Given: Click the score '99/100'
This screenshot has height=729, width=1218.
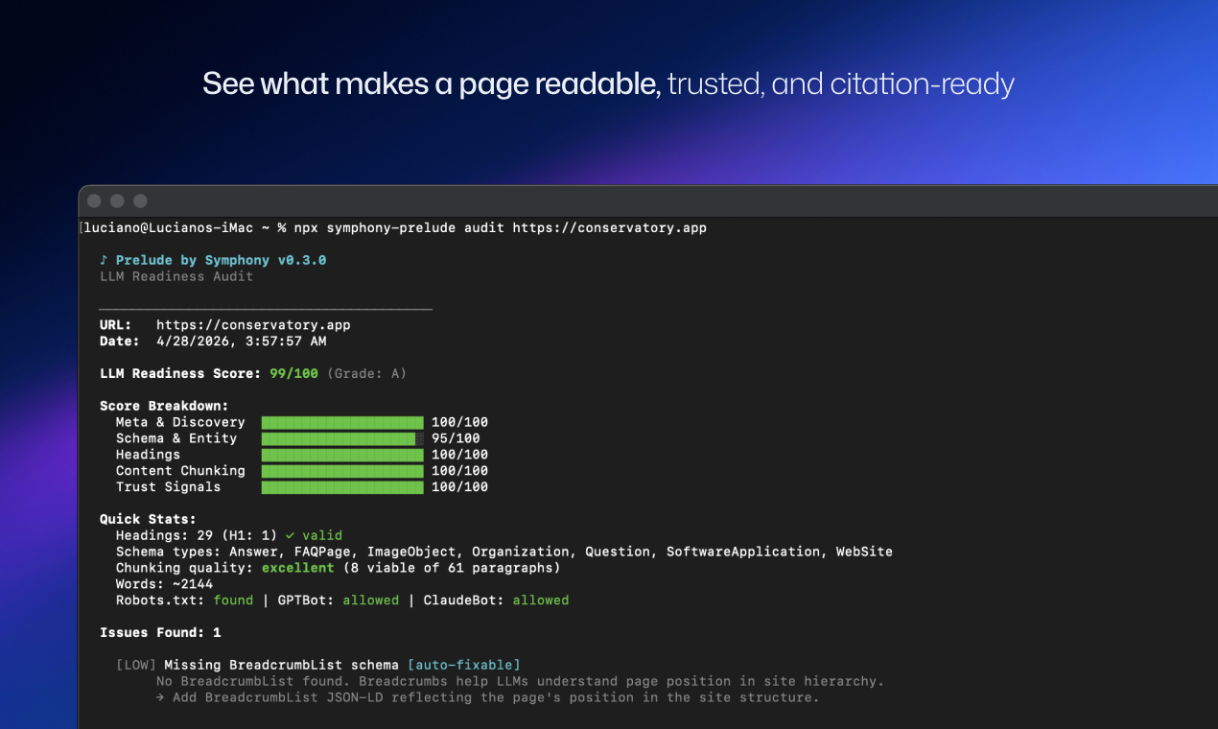Looking at the screenshot, I should (x=293, y=373).
